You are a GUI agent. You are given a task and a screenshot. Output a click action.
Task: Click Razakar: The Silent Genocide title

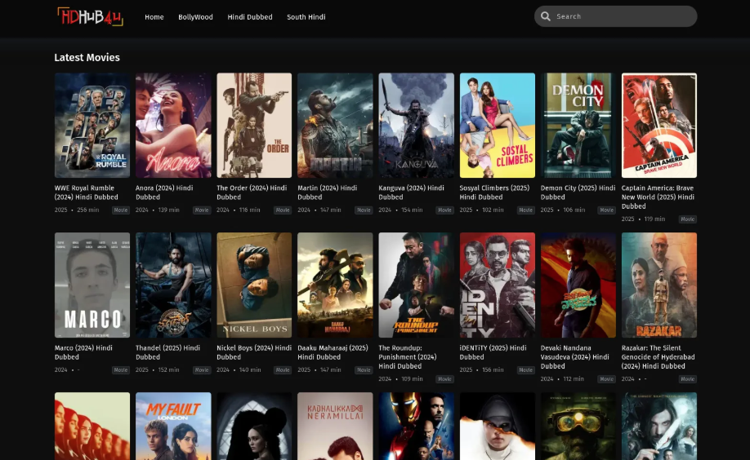tap(658, 356)
